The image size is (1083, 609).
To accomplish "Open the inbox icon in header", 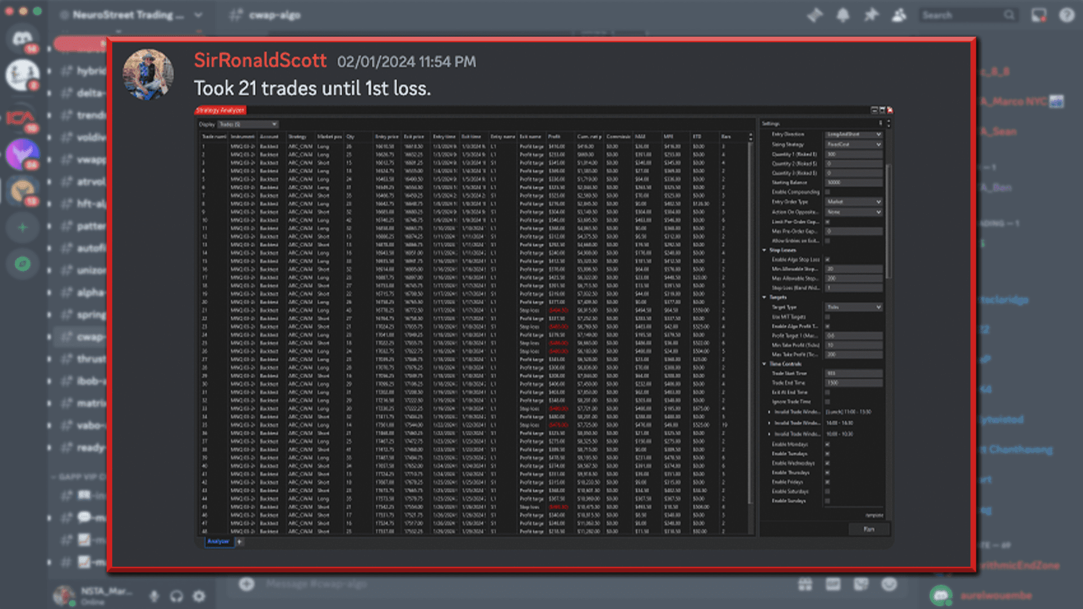I will [1038, 15].
